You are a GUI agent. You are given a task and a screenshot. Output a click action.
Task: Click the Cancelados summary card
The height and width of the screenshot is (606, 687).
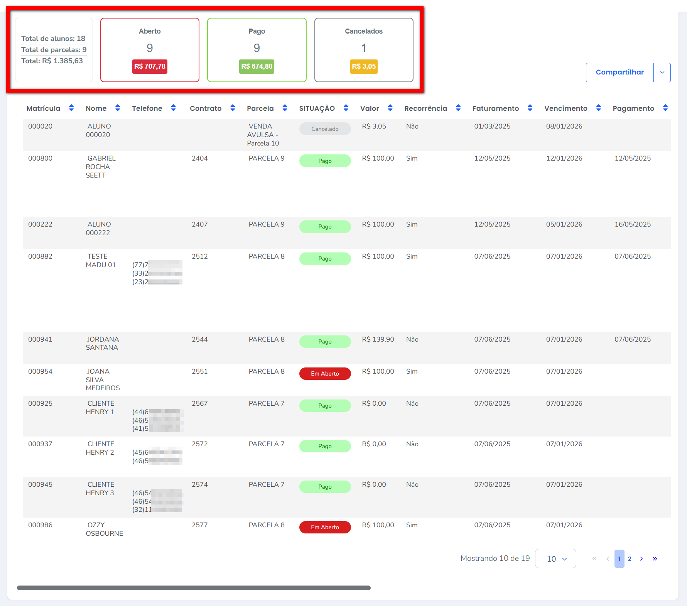tap(364, 50)
